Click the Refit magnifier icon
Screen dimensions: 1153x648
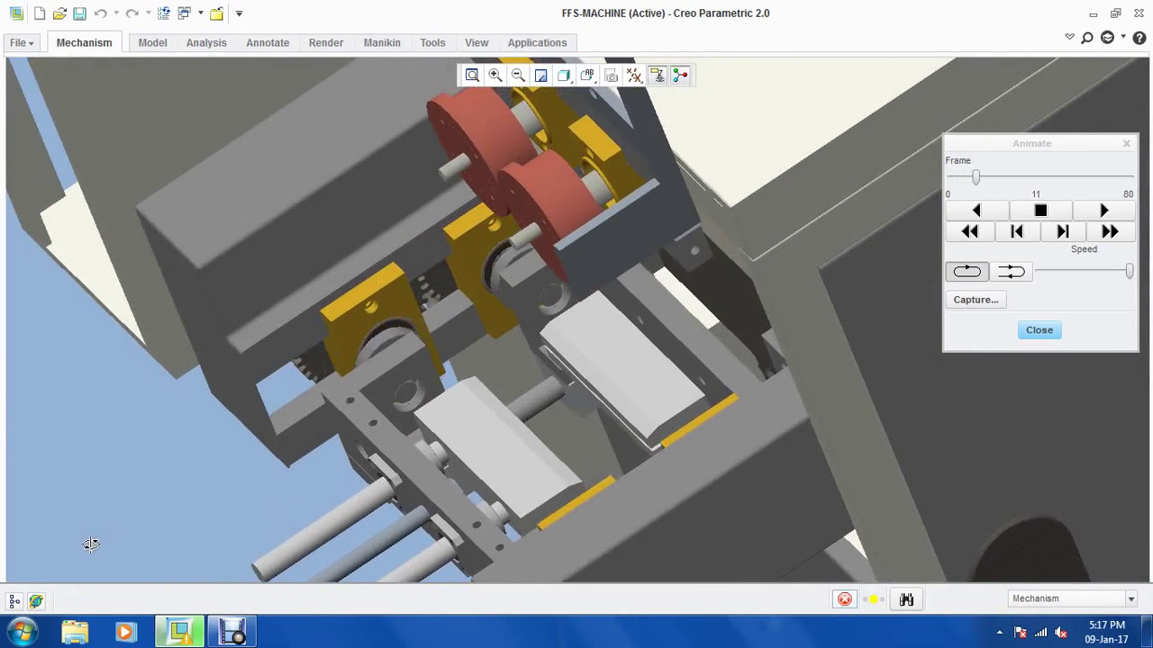click(x=472, y=75)
